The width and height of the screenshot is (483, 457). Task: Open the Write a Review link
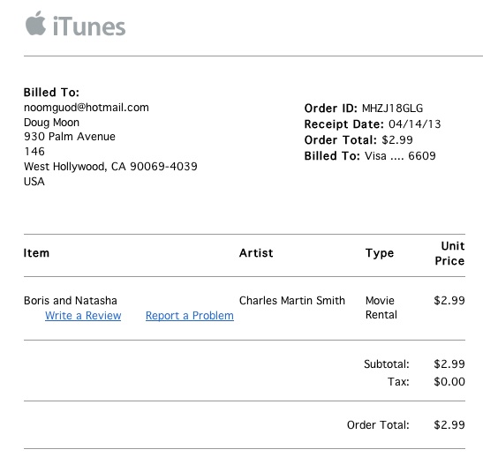[83, 316]
